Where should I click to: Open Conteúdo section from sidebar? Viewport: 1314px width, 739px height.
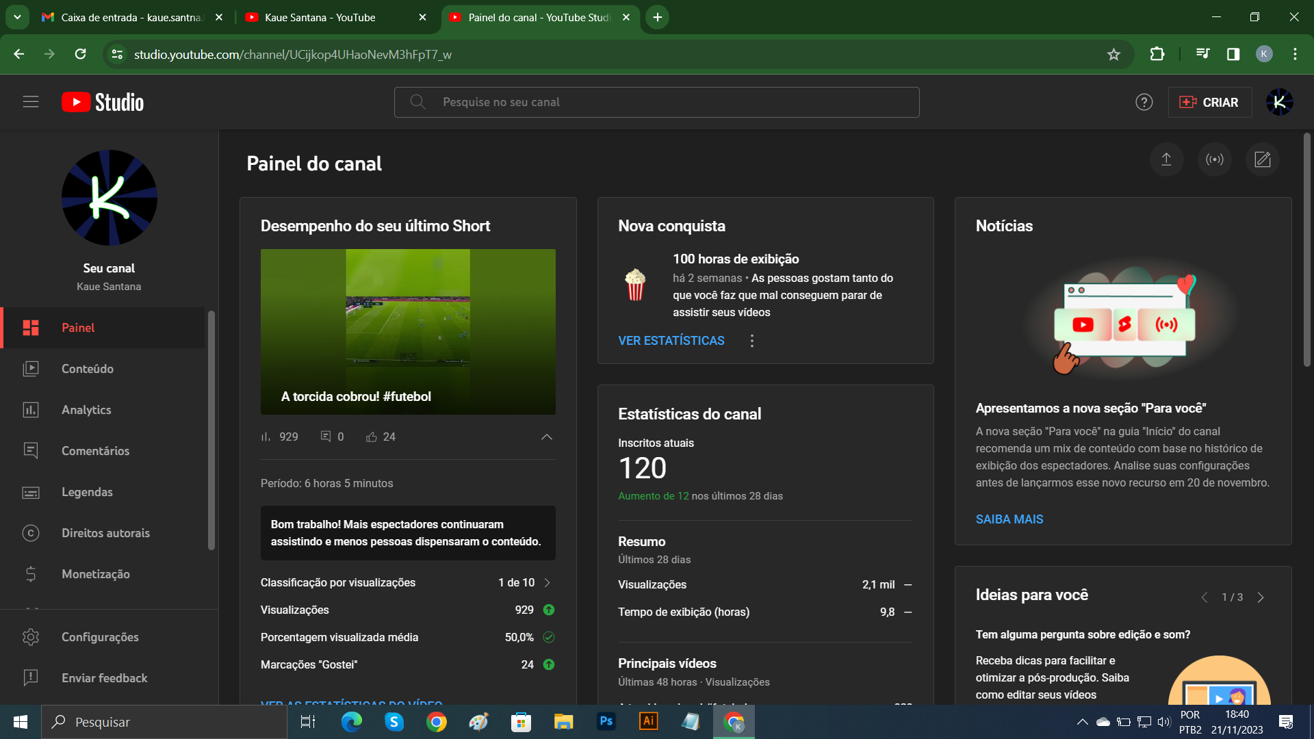(87, 368)
